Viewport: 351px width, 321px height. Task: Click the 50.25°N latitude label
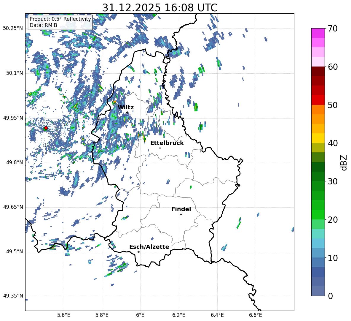coord(13,29)
